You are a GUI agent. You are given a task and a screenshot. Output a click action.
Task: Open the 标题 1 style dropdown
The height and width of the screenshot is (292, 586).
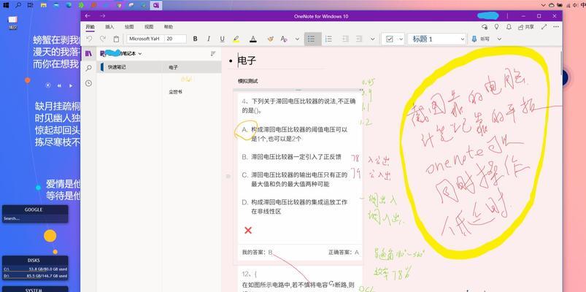[437, 39]
